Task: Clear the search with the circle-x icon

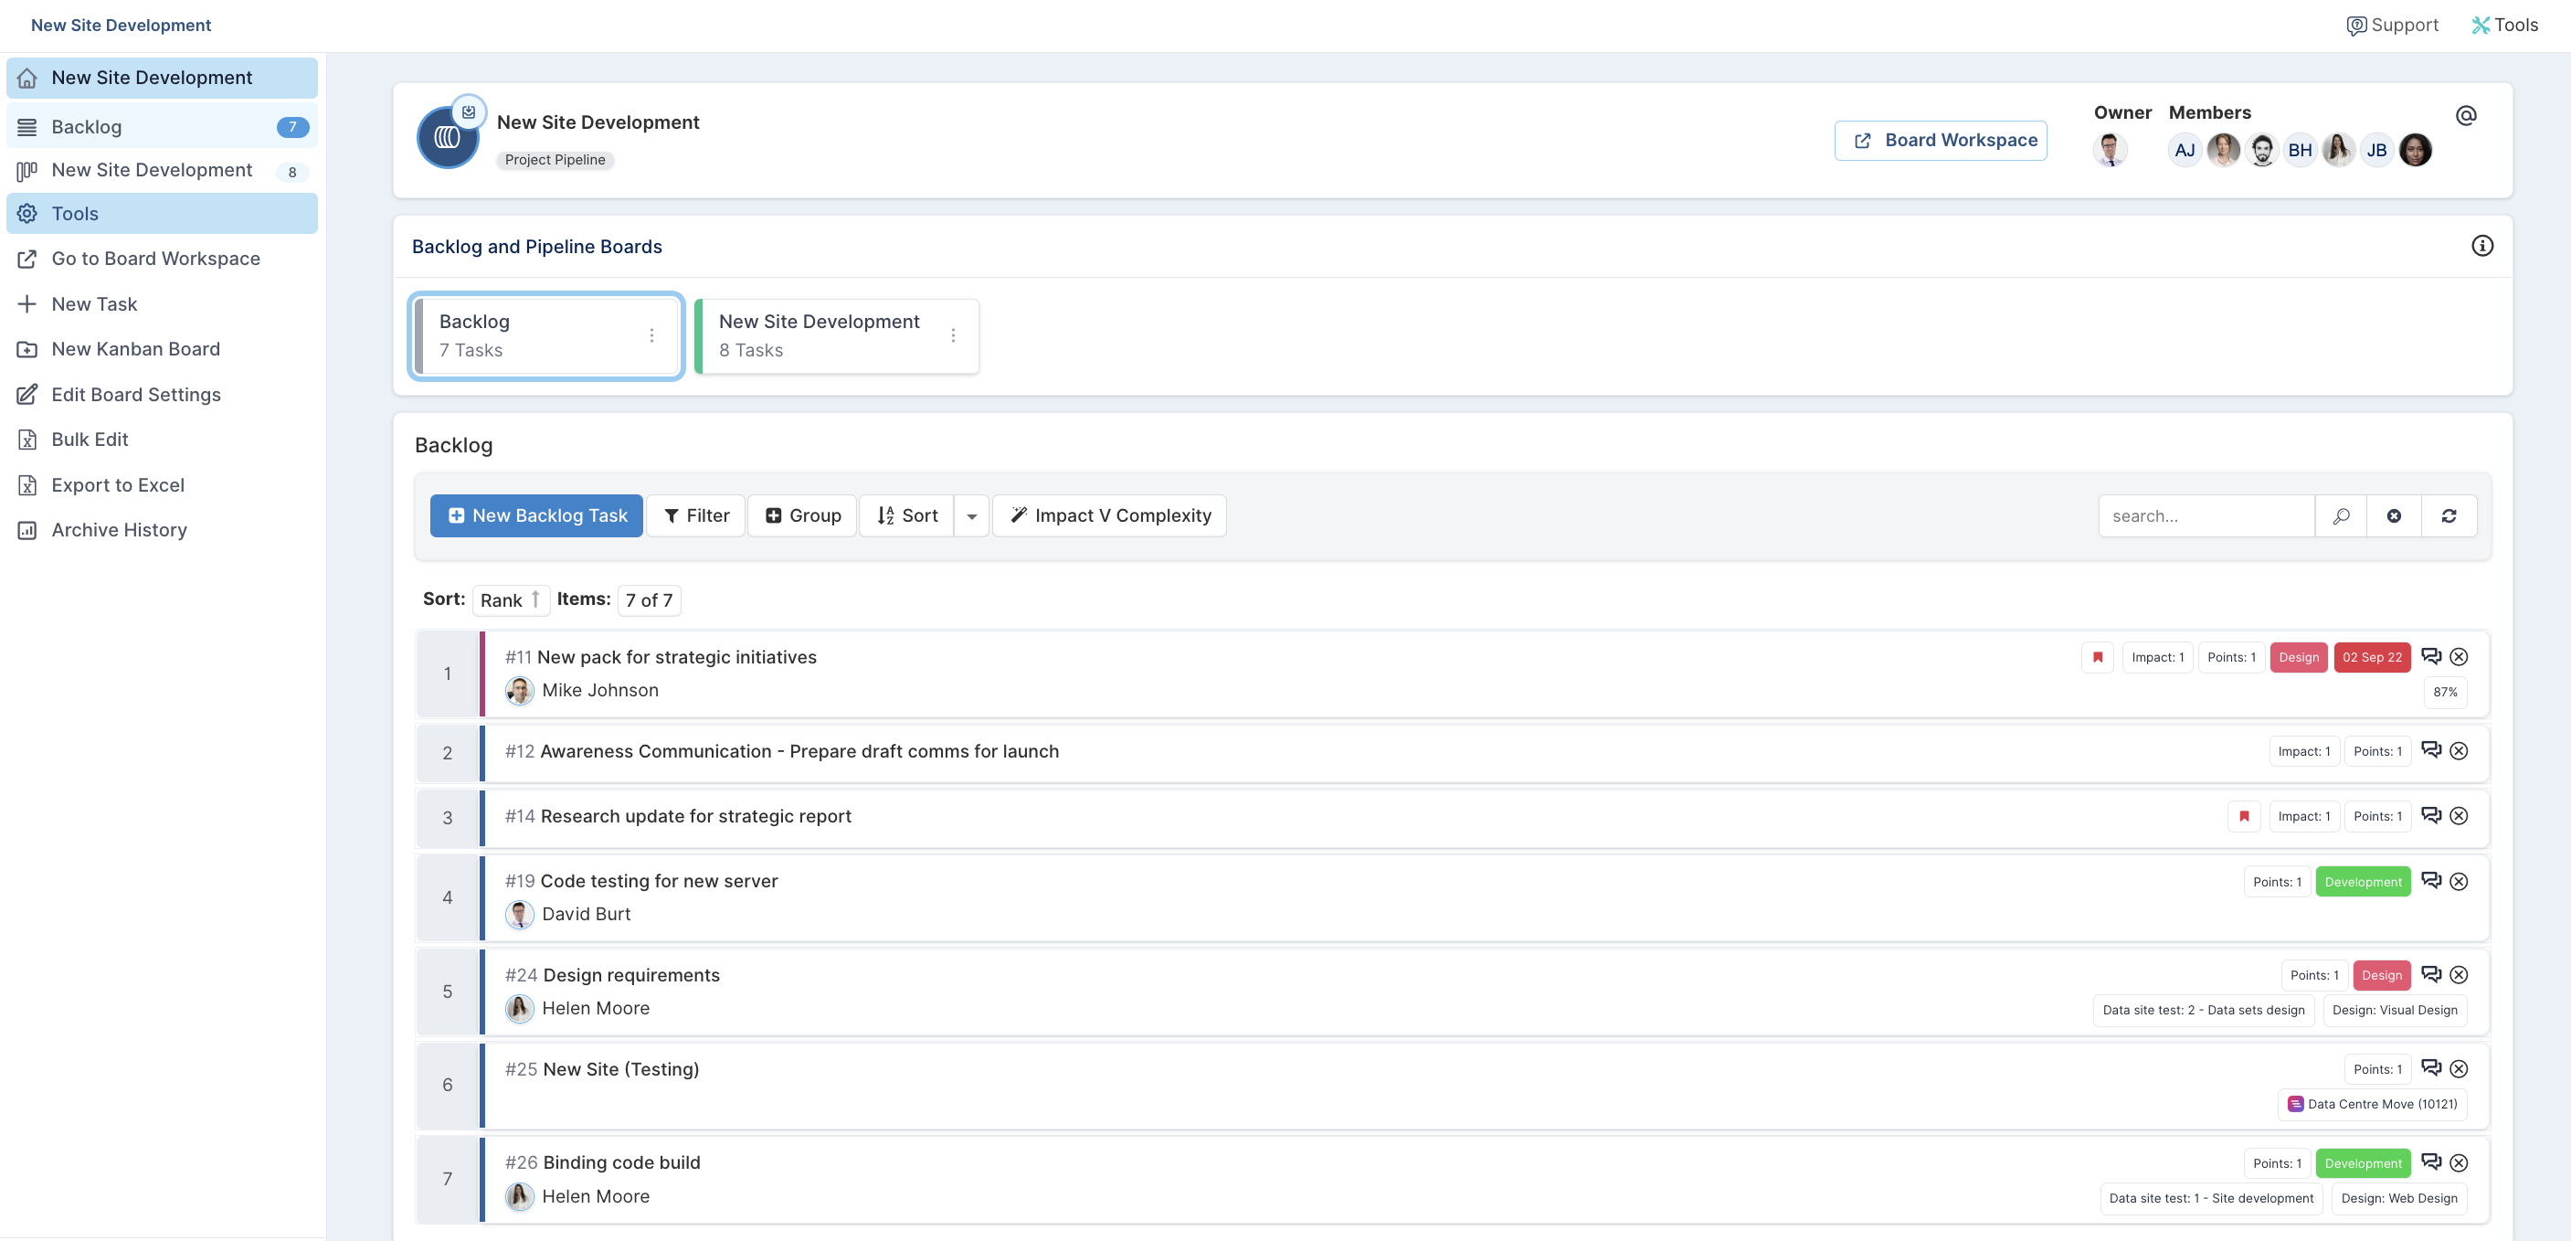Action: point(2394,516)
